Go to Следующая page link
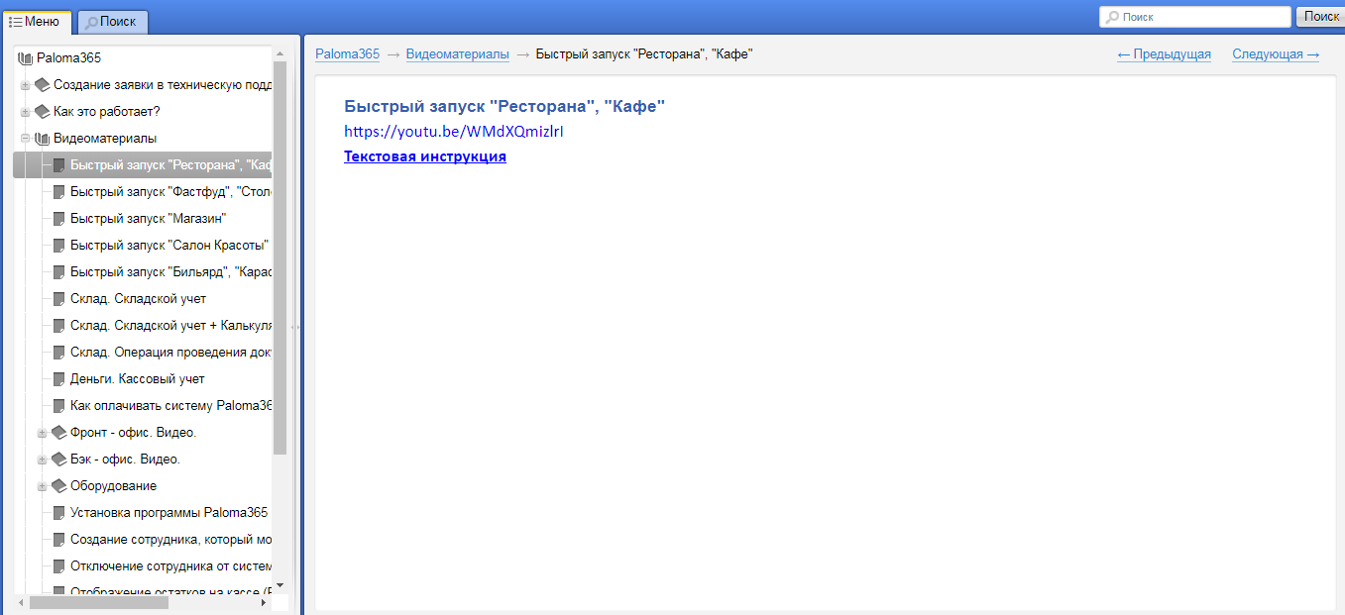This screenshot has width=1345, height=615. pos(1276,54)
